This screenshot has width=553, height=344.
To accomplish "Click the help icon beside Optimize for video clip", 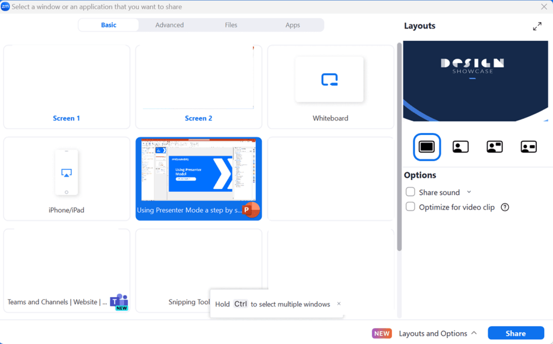I will [x=505, y=207].
